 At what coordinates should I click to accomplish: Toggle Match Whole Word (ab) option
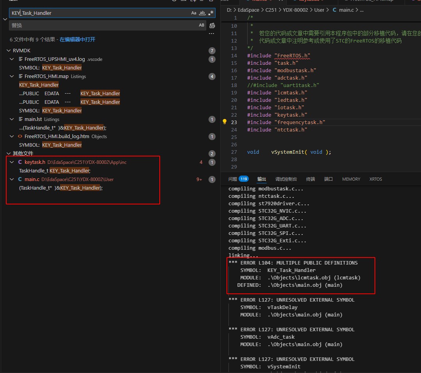(202, 13)
